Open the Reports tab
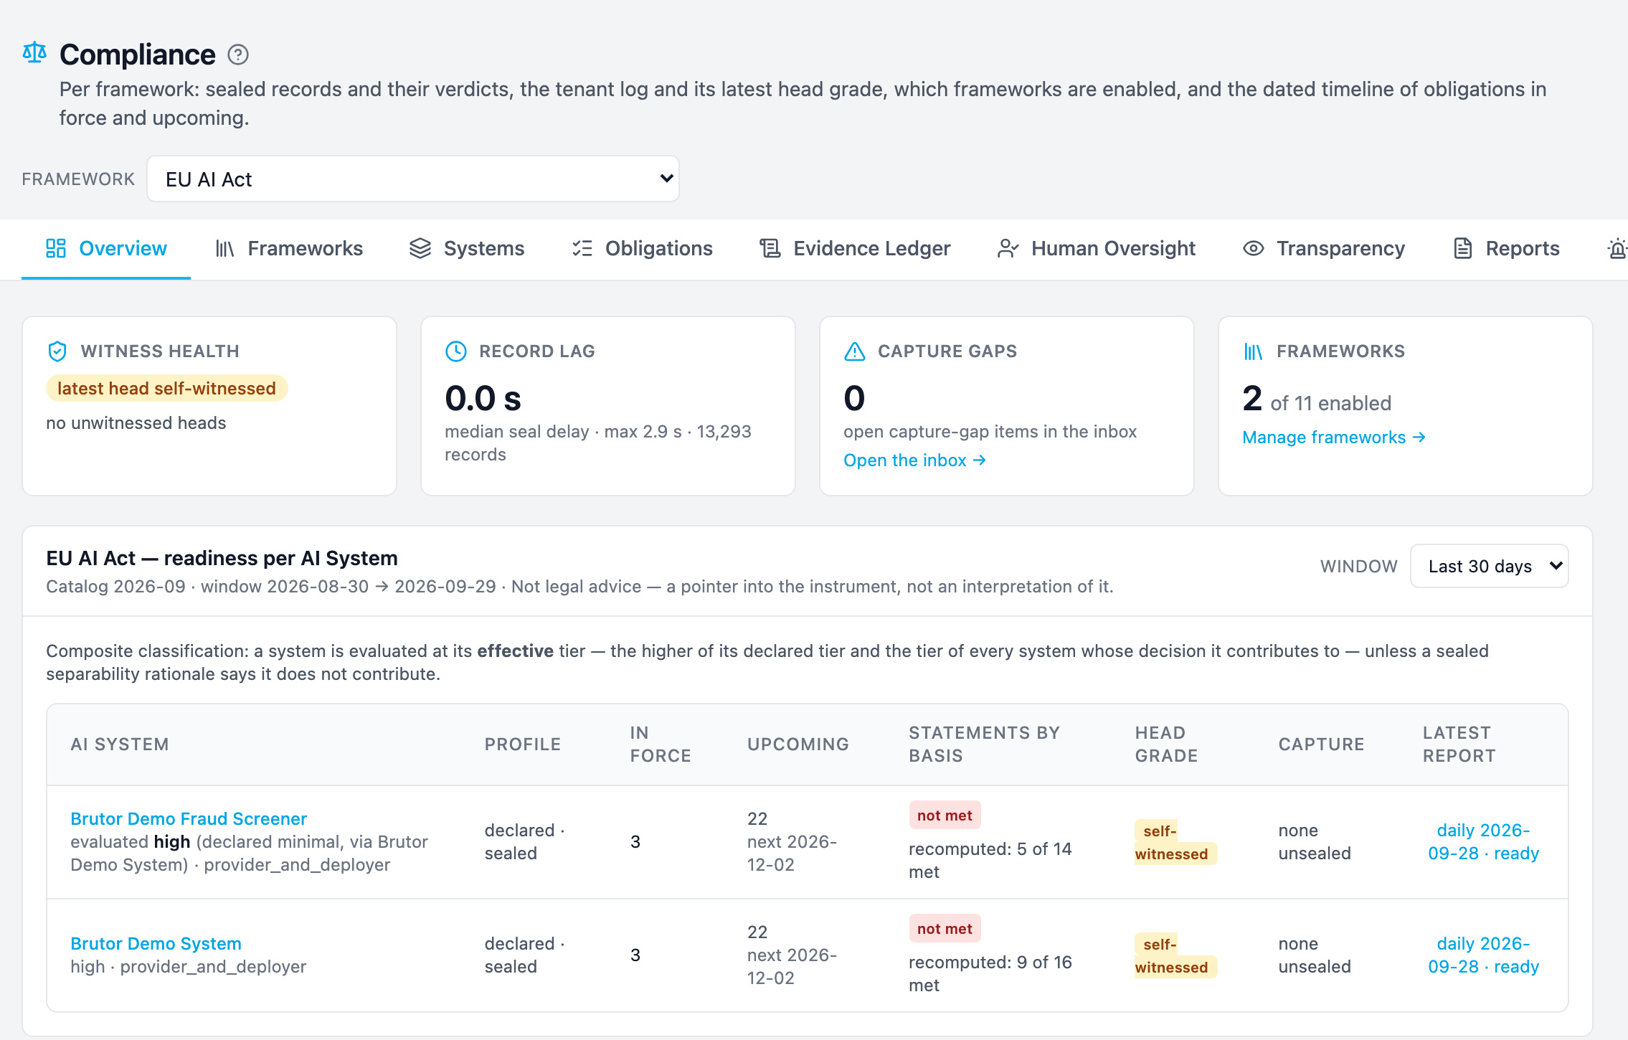This screenshot has height=1040, width=1628. point(1506,249)
